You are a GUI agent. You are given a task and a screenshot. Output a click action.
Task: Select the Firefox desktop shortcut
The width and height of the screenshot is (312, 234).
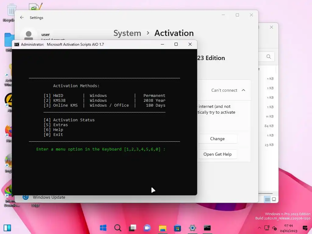click(x=8, y=133)
